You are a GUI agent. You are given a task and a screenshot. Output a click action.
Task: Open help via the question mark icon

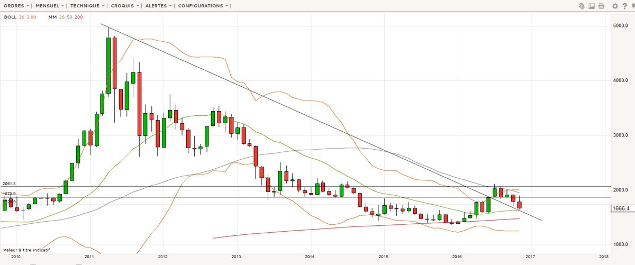(624, 6)
